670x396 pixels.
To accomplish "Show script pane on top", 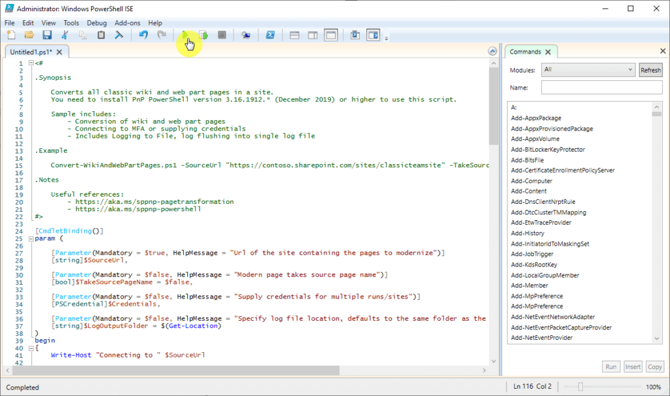I will coord(294,35).
